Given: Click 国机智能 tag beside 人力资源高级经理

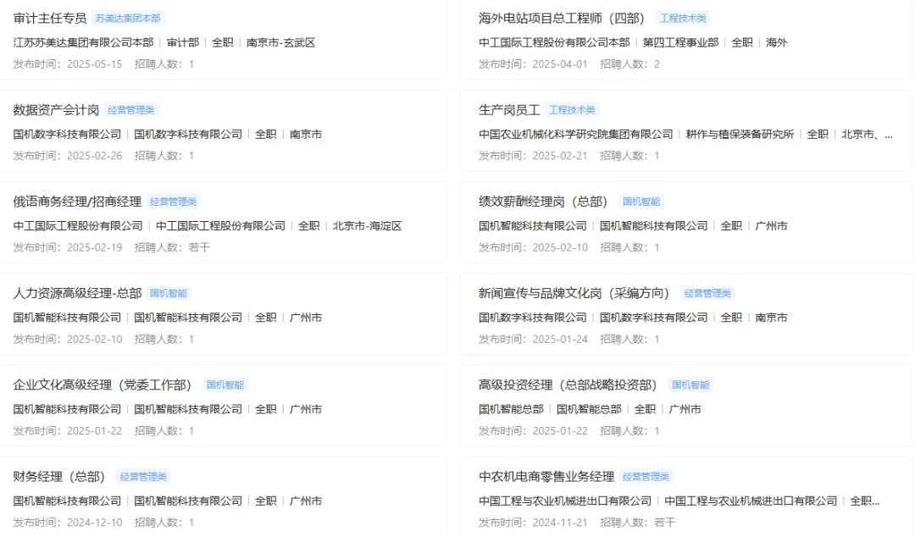Looking at the screenshot, I should (168, 293).
